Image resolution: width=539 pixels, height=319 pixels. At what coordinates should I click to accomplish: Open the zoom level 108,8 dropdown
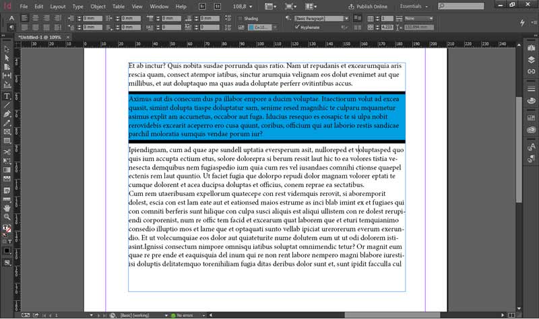point(251,7)
